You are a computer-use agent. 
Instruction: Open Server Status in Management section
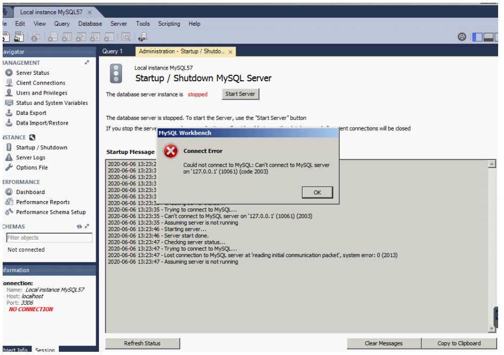(32, 73)
